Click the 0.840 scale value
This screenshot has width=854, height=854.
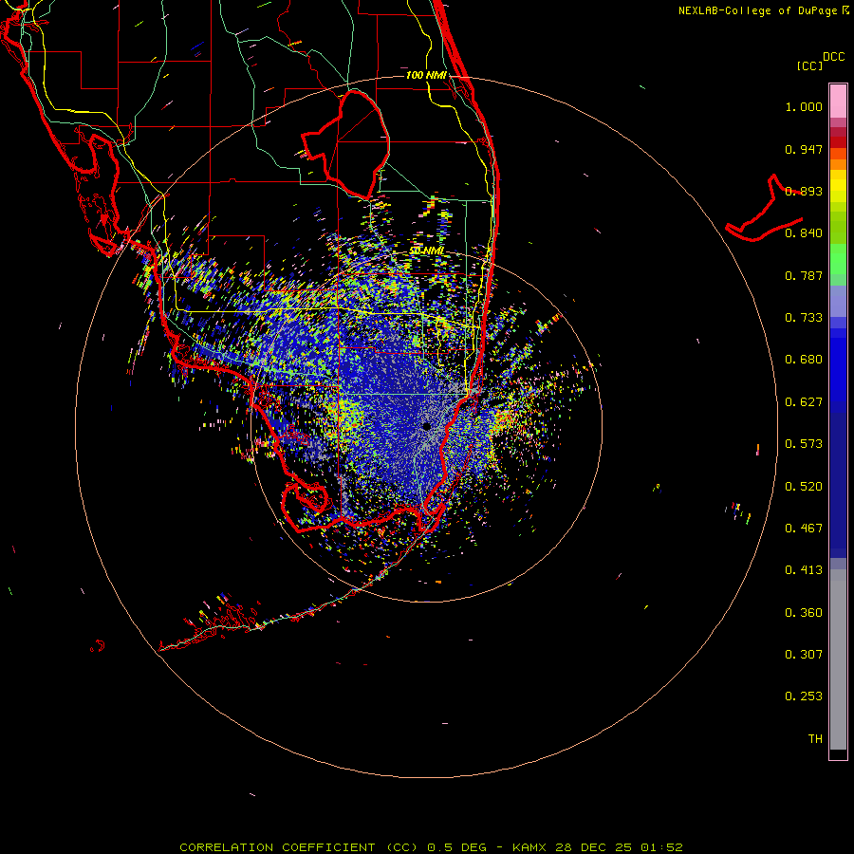click(804, 233)
